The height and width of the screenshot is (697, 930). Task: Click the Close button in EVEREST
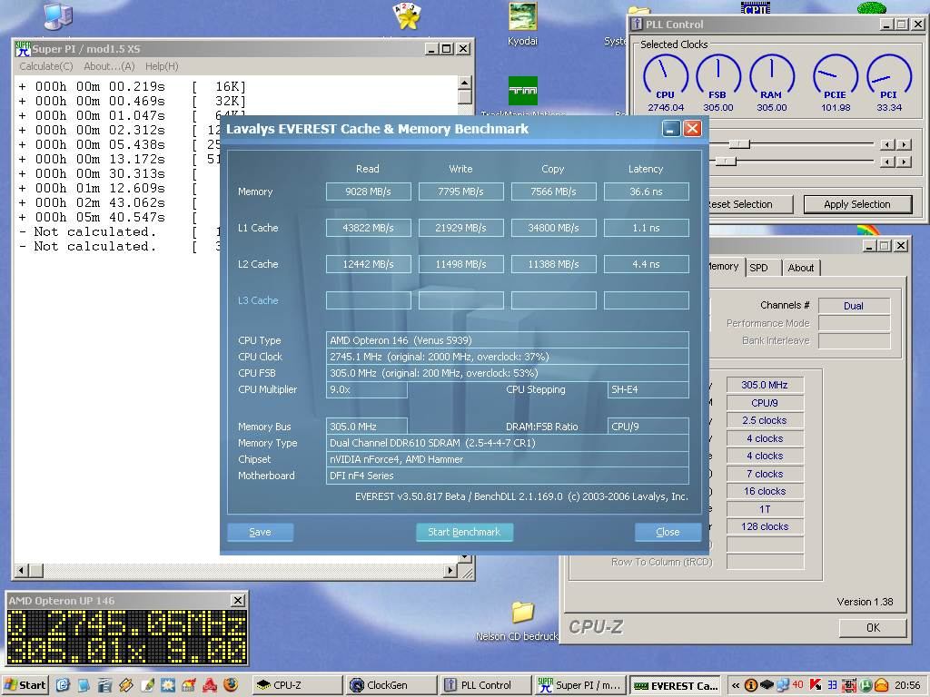(668, 532)
